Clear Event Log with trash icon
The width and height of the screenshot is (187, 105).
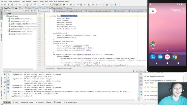coord(141,92)
